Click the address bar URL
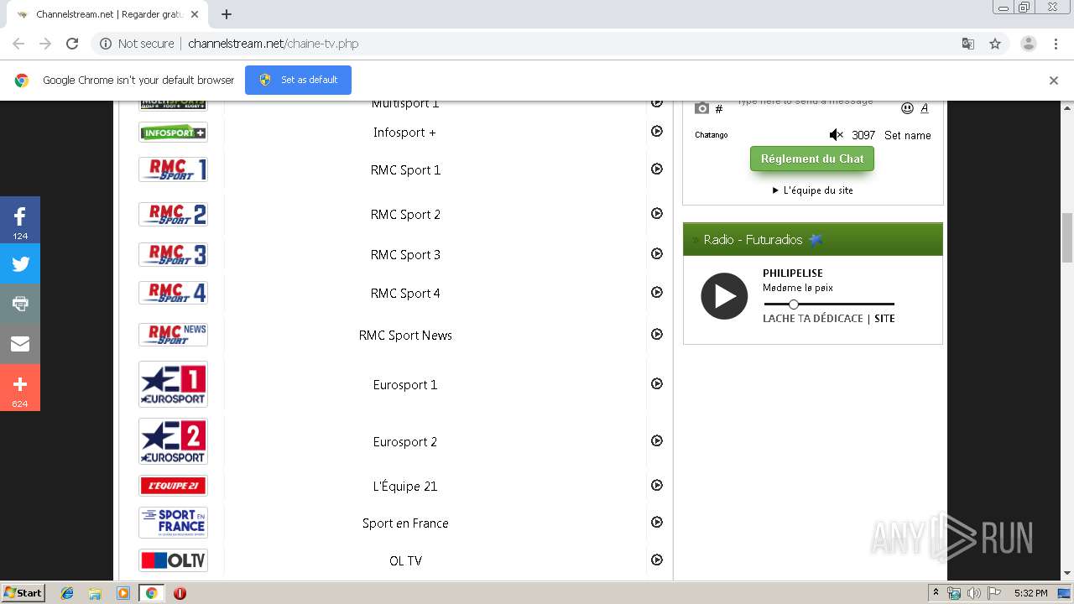 274,44
